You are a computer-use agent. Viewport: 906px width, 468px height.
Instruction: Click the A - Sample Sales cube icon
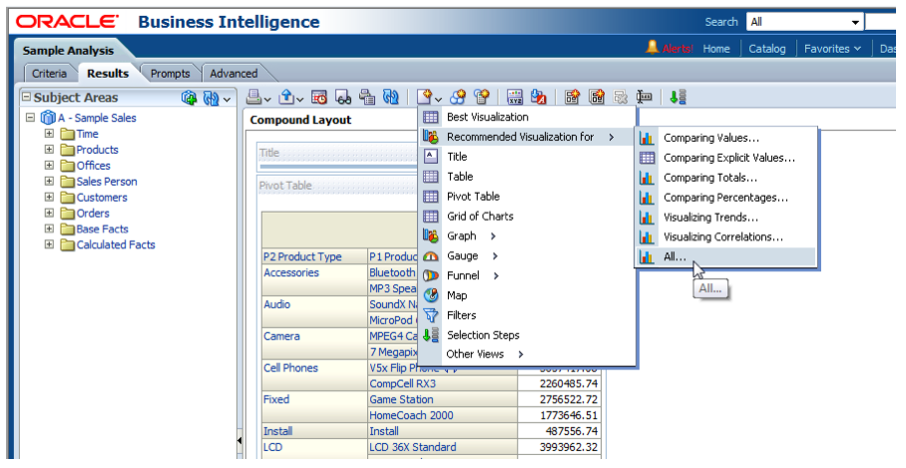click(48, 118)
